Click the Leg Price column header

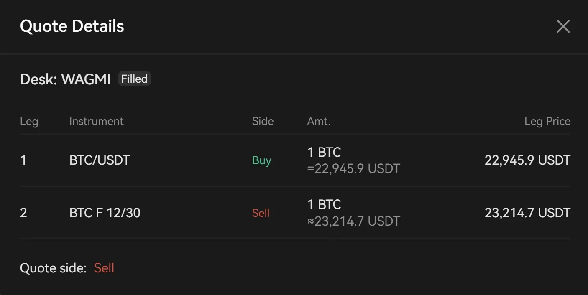[547, 121]
